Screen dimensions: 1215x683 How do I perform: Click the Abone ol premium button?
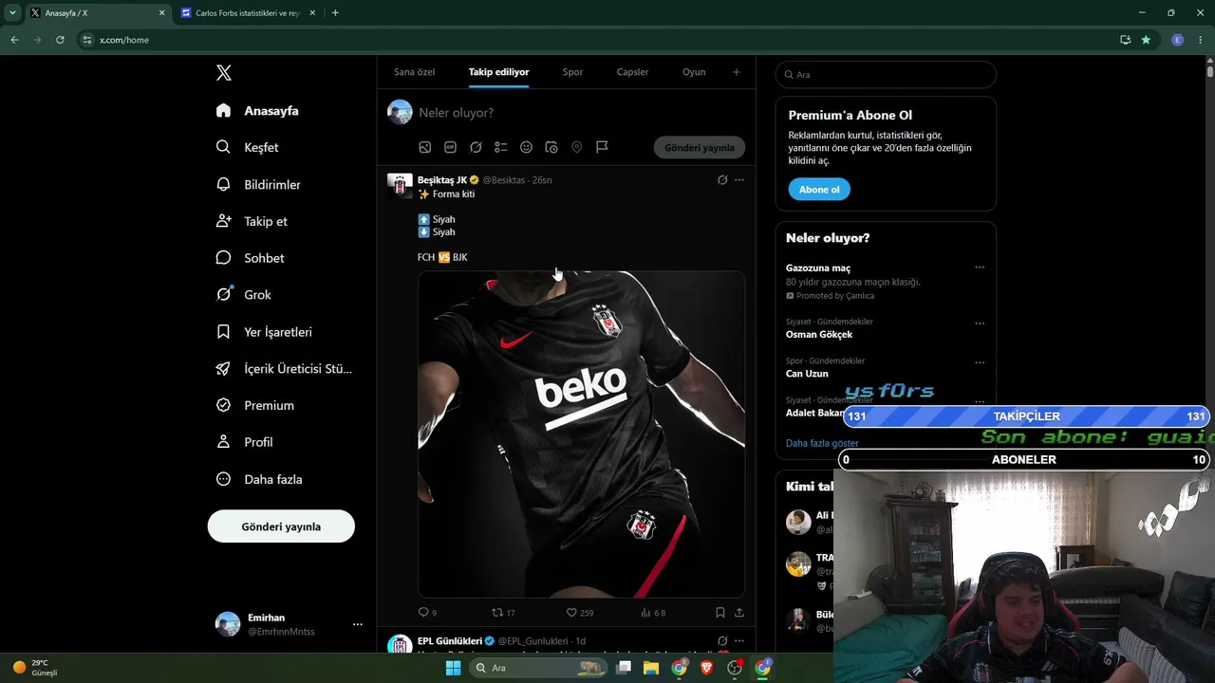(819, 190)
